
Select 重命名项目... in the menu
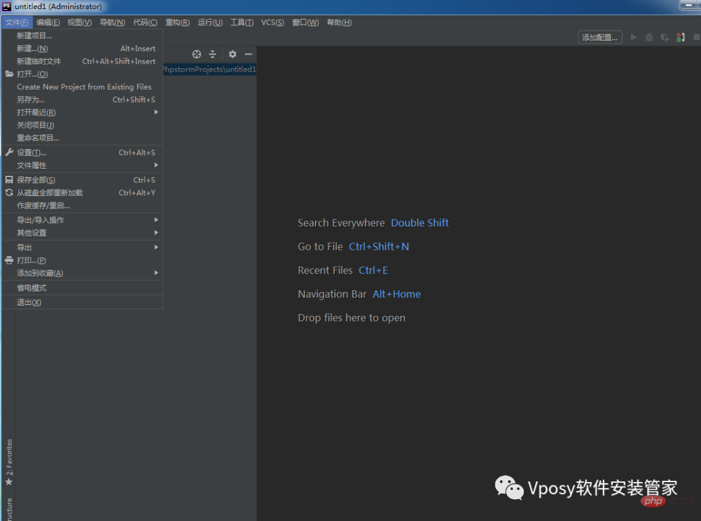(x=82, y=138)
